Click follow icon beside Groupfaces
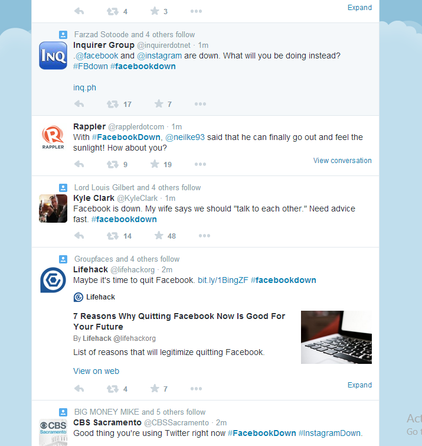 (63, 259)
